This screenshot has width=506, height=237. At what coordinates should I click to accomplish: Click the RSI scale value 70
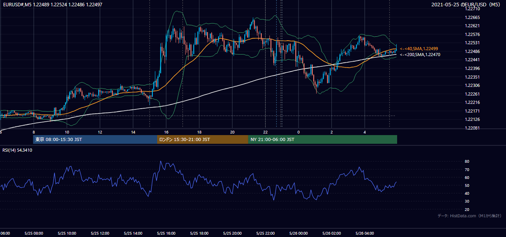467,169
